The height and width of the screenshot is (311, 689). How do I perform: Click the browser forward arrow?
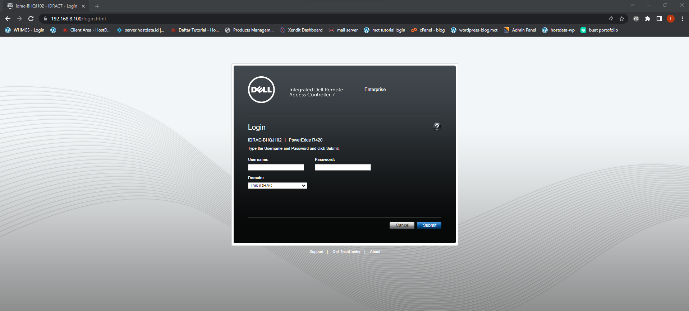pyautogui.click(x=19, y=19)
